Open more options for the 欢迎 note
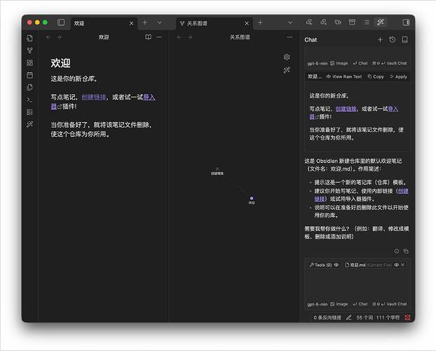 [159, 37]
